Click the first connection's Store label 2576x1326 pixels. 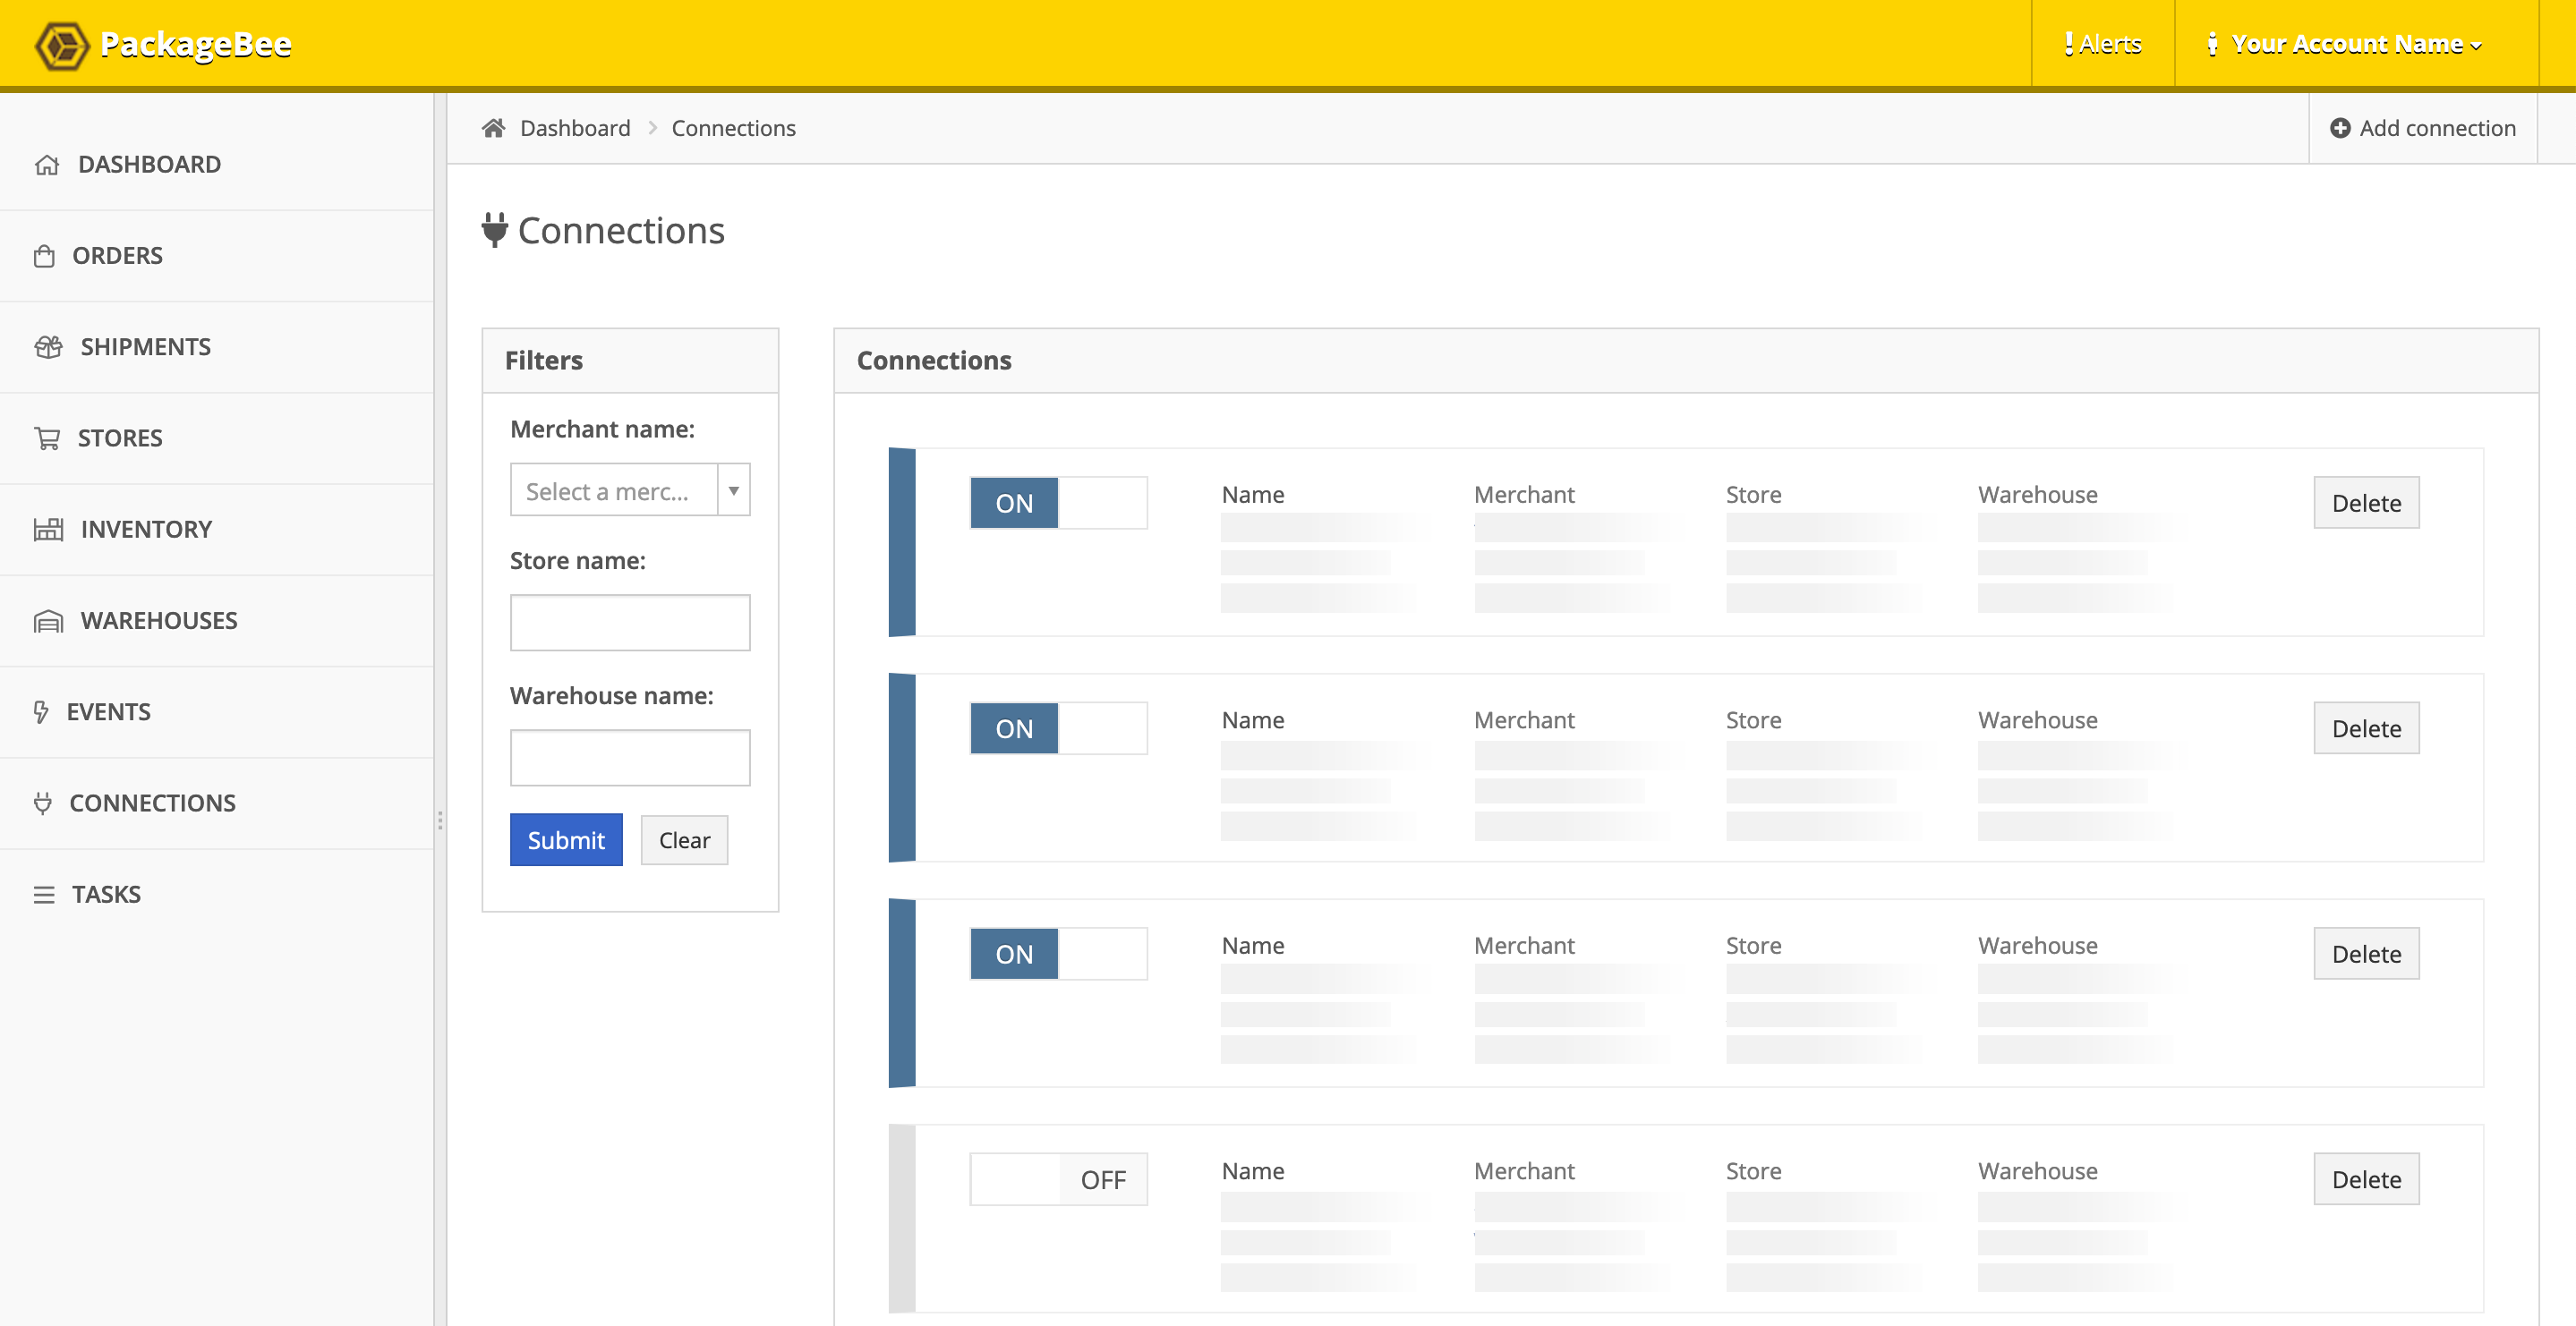(1753, 495)
